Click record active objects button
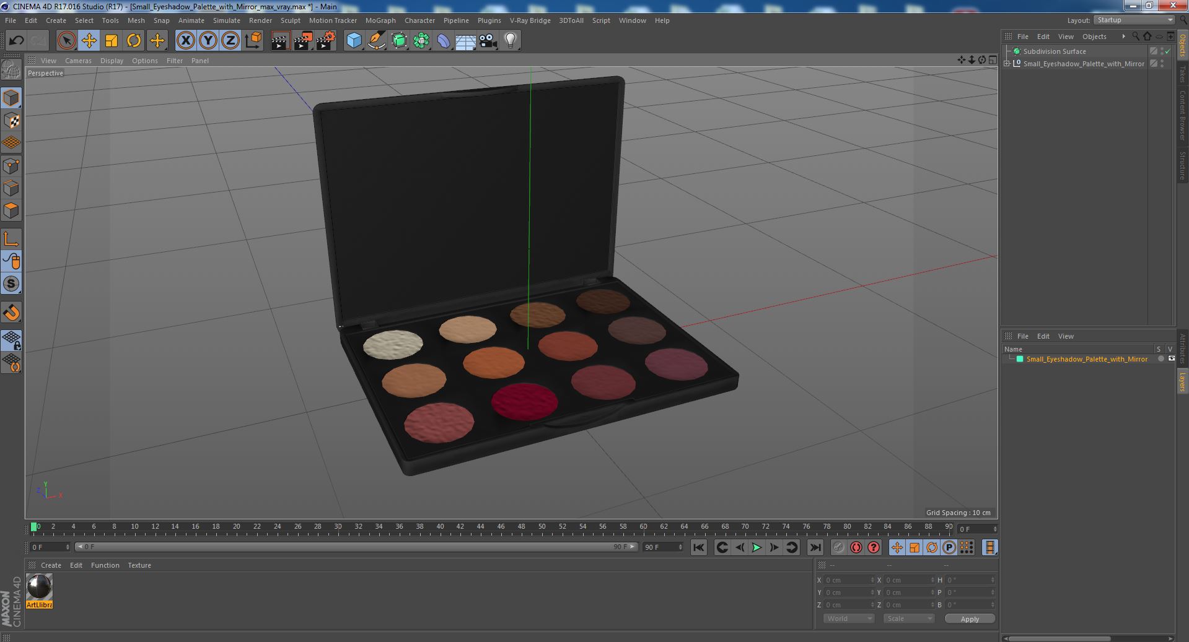Image resolution: width=1189 pixels, height=642 pixels. point(838,547)
